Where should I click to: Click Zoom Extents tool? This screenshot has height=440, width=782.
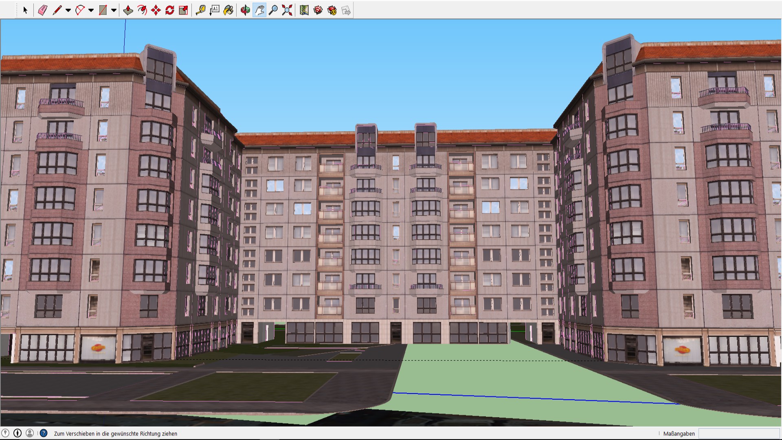(287, 10)
